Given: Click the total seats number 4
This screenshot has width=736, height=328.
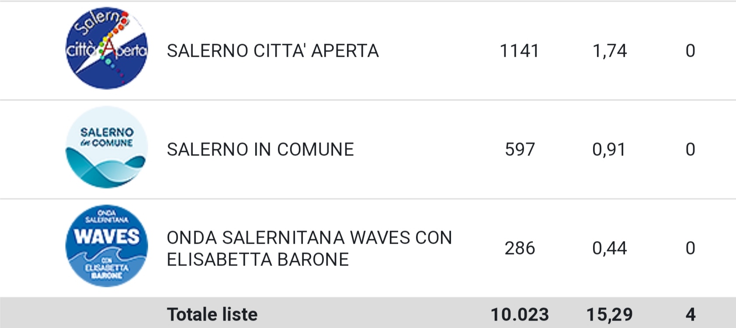Looking at the screenshot, I should tap(691, 314).
